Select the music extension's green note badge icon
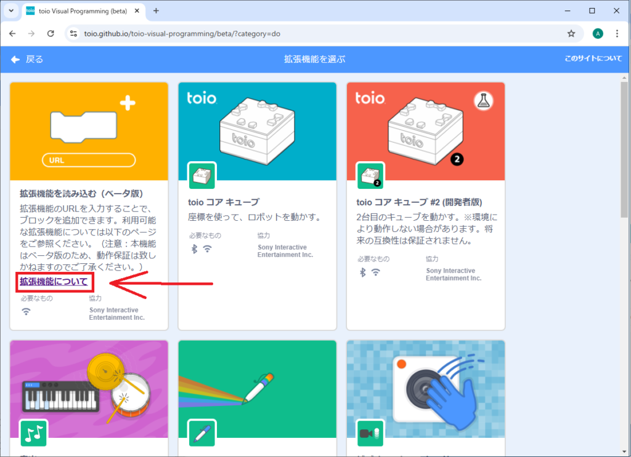The height and width of the screenshot is (457, 631). pos(34,433)
